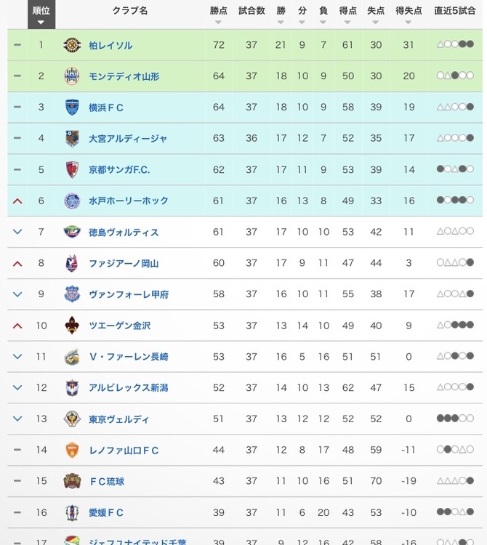This screenshot has height=545, width=487.
Task: Select the 順位 ranking header tab
Action: tap(41, 15)
